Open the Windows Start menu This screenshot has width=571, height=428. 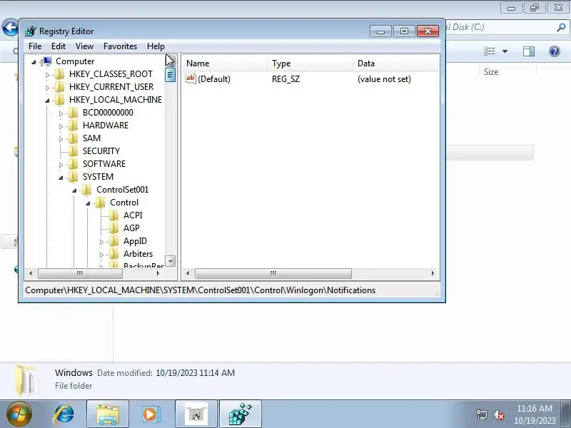pos(19,414)
